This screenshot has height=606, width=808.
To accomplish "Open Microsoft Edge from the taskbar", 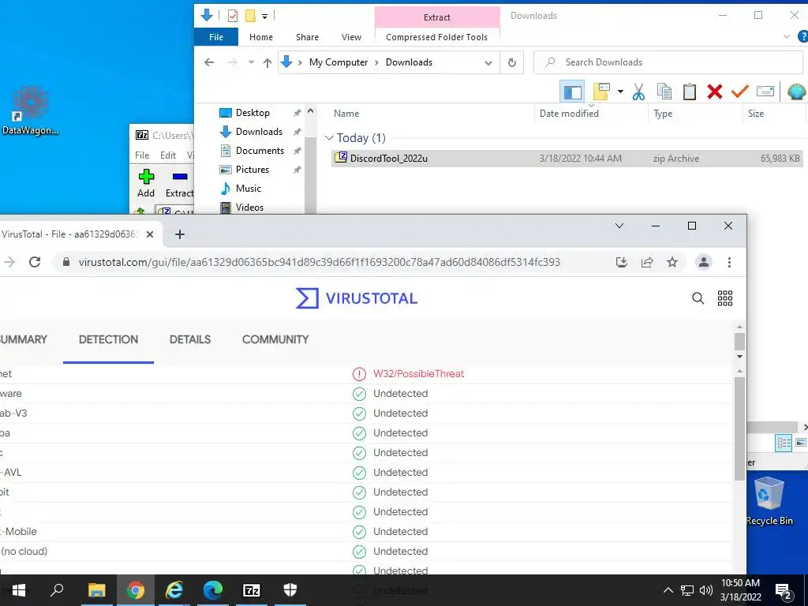I will pos(213,590).
